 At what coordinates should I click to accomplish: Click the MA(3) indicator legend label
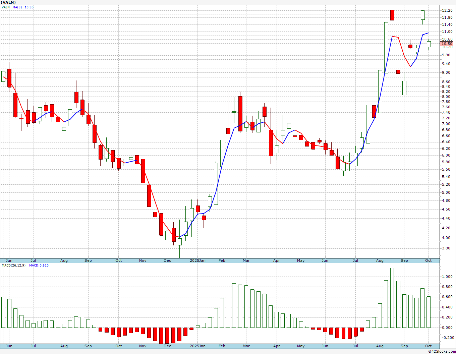pyautogui.click(x=17, y=7)
